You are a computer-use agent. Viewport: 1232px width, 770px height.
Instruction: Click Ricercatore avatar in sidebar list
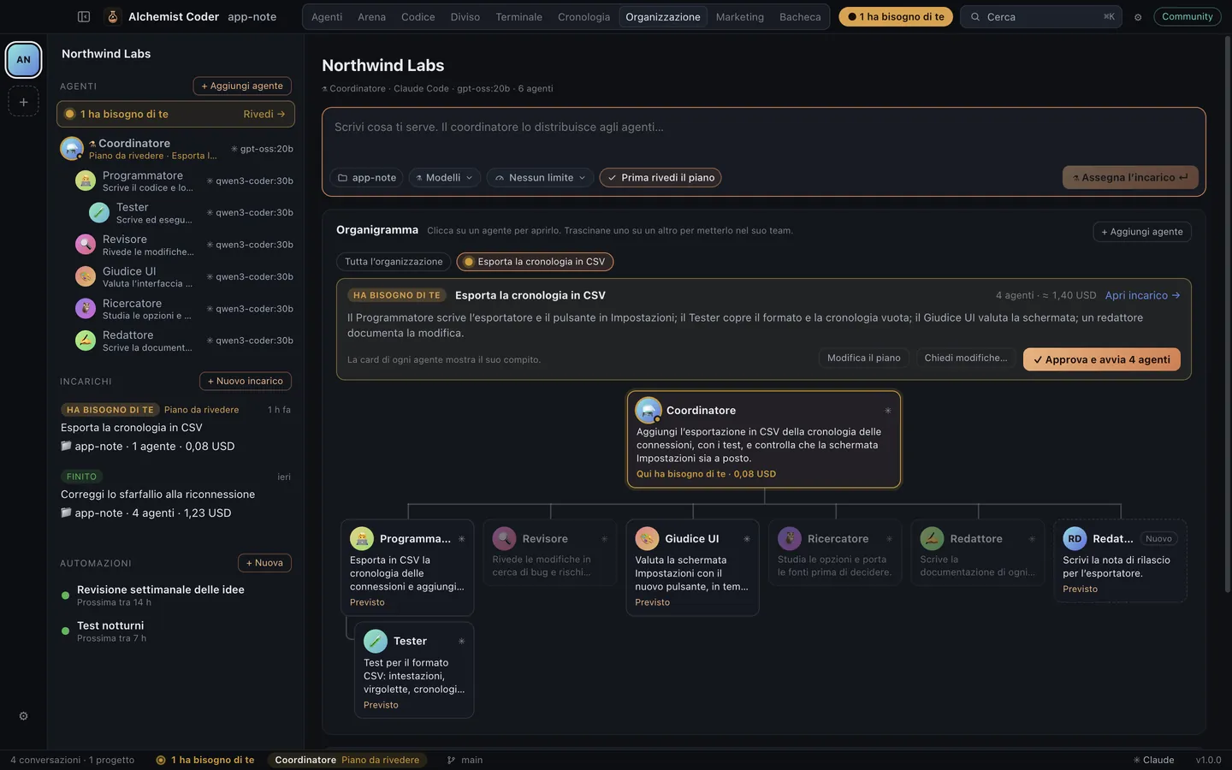[86, 308]
